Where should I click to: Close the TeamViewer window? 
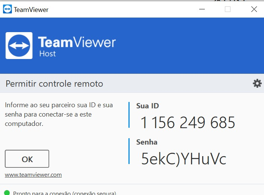pyautogui.click(x=254, y=9)
